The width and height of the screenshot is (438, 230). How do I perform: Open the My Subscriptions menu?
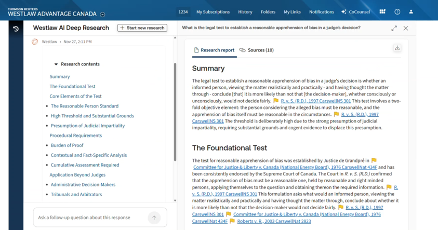(213, 11)
